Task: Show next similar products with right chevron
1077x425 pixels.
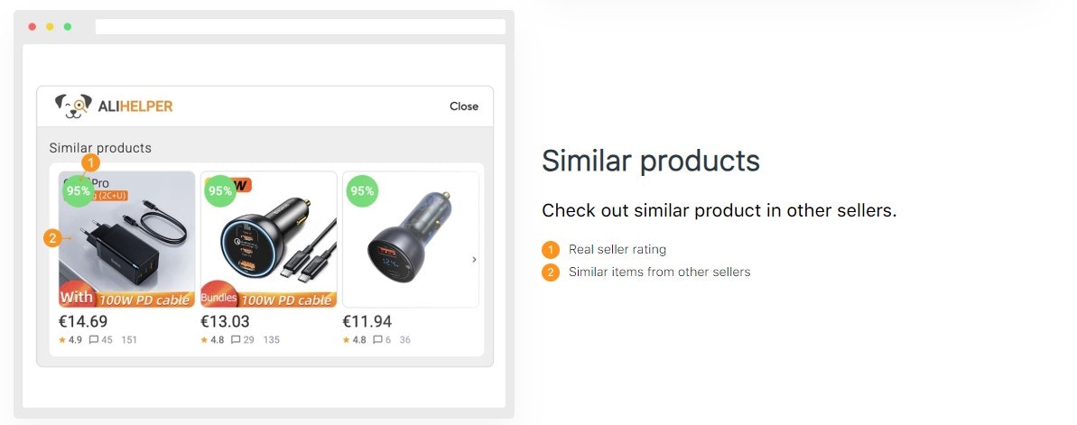Action: 475,260
